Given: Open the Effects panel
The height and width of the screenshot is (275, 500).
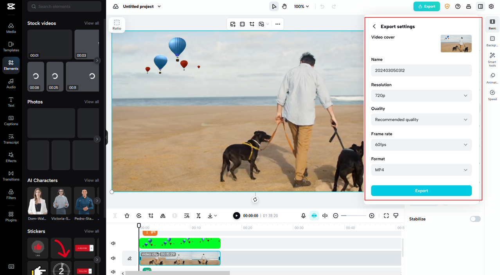Looking at the screenshot, I should pyautogui.click(x=11, y=157).
